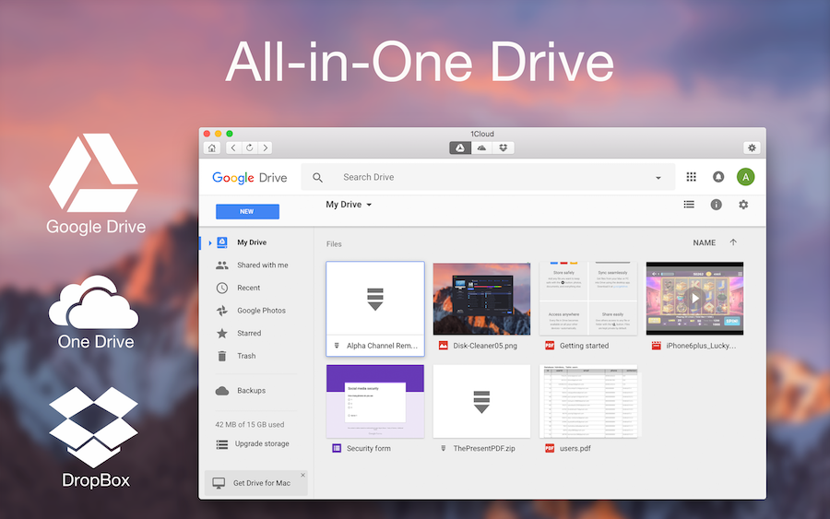This screenshot has height=519, width=830.
Task: Click the search magnifier icon
Action: [x=317, y=178]
